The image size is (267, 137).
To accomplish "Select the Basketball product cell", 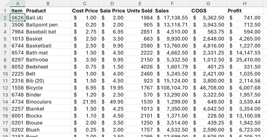I will coord(48,46).
